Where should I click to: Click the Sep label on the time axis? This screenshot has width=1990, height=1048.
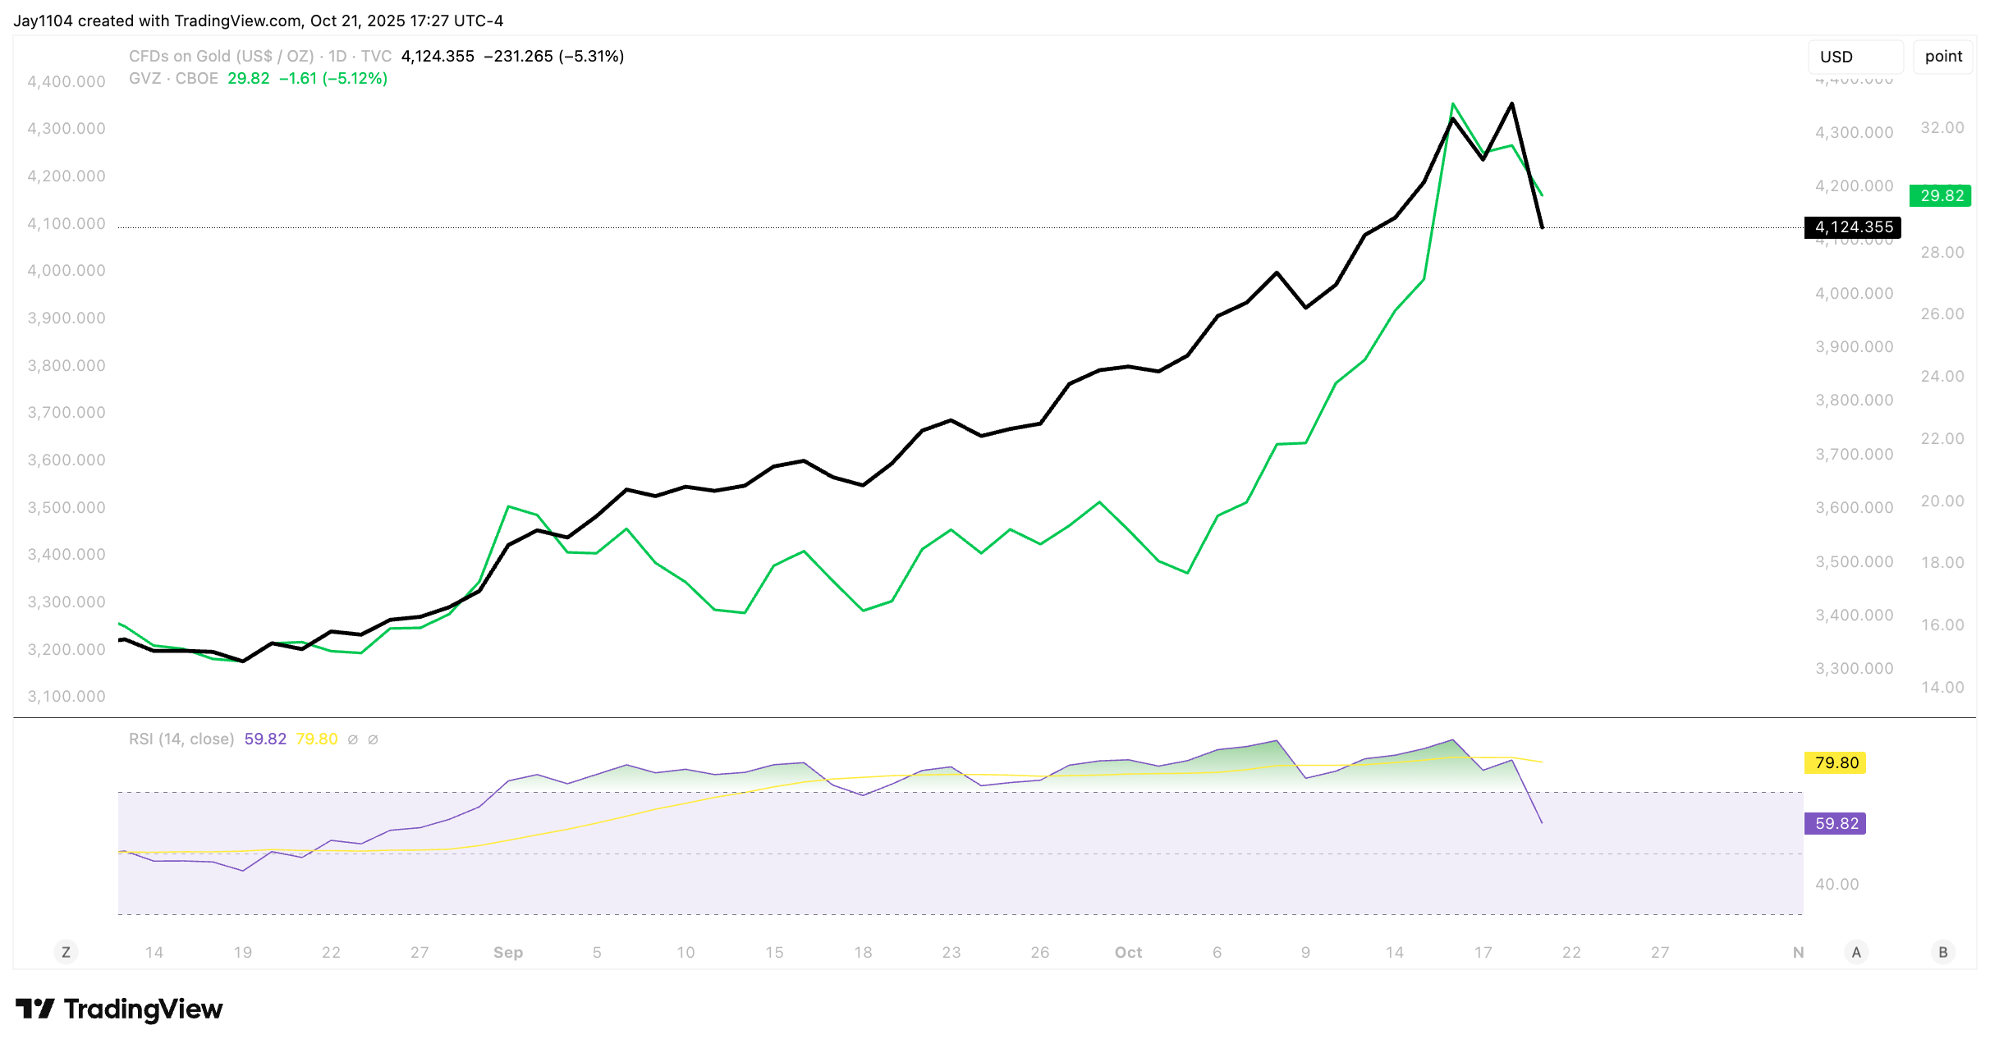pos(508,952)
